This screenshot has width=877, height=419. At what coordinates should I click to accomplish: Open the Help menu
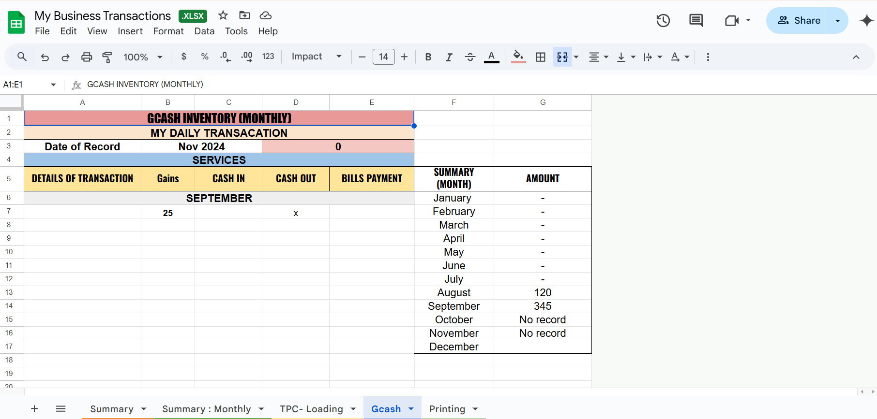[268, 31]
